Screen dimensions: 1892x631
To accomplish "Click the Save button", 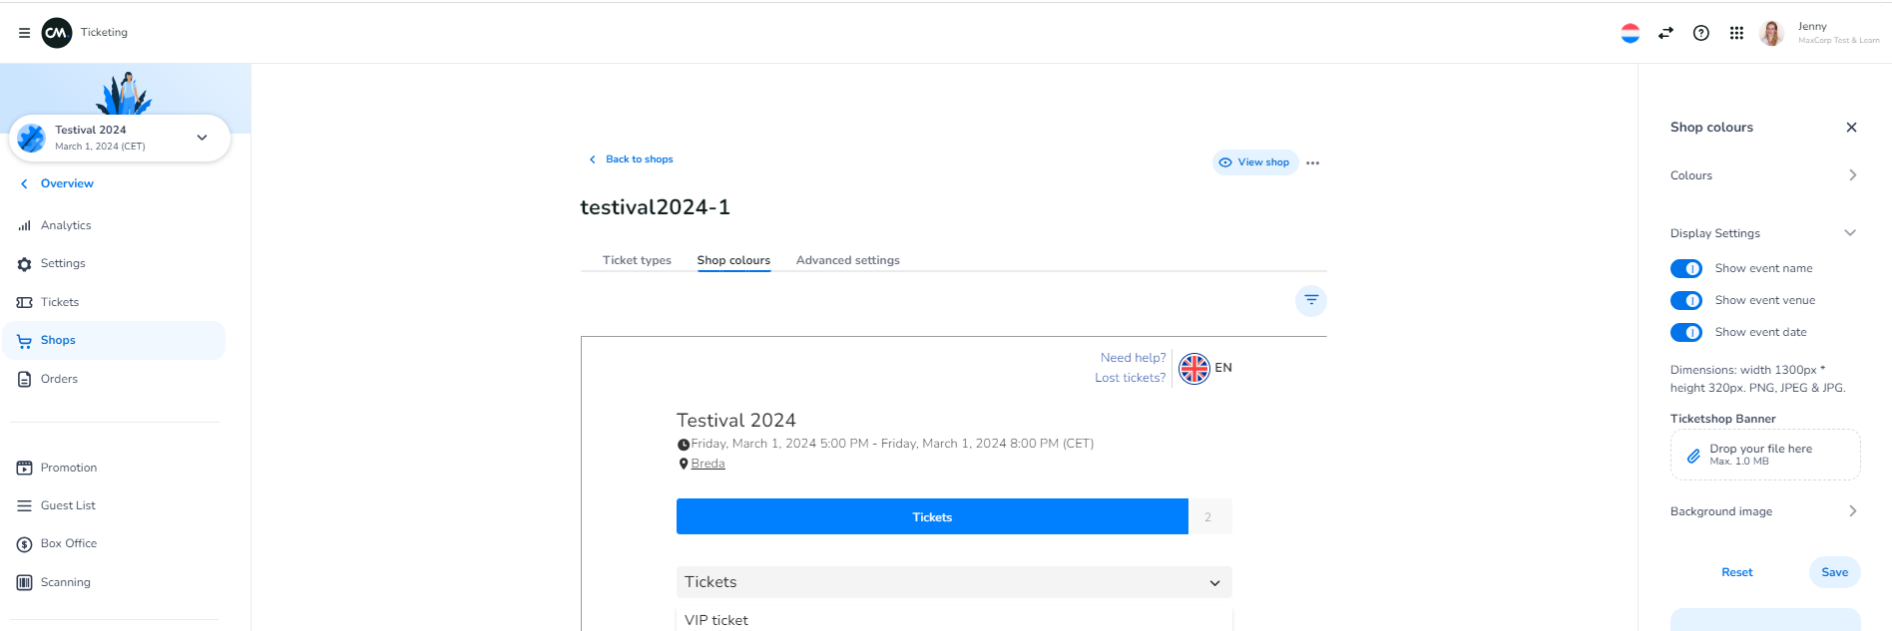I will (1834, 572).
